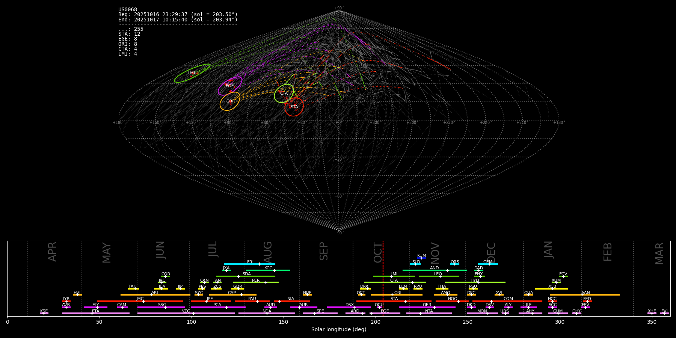Click the 'EGE: 8' count line
This screenshot has height=338, width=676.
[x=128, y=39]
